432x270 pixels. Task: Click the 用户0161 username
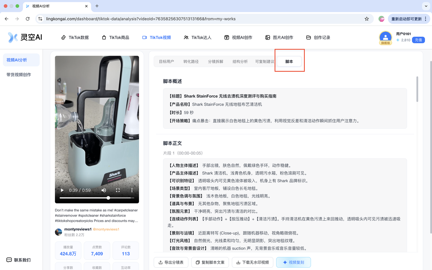coord(404,34)
